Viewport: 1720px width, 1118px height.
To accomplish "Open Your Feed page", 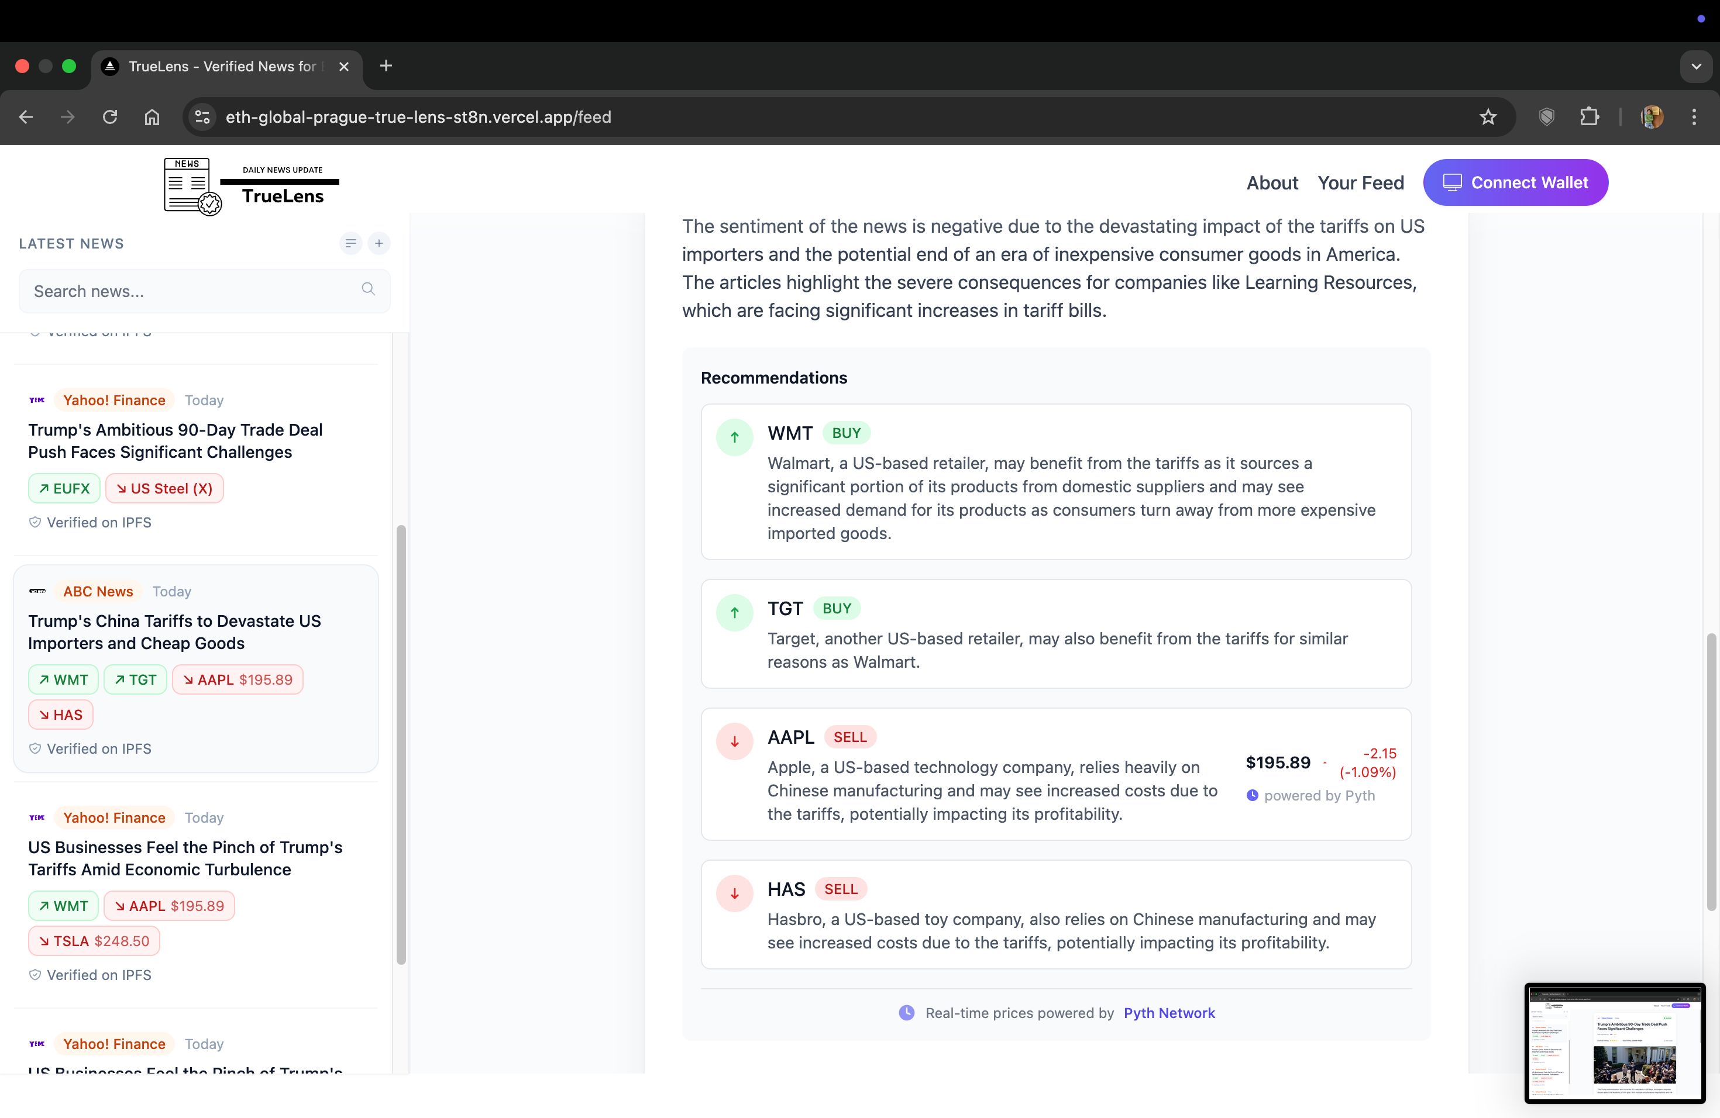I will coord(1361,182).
